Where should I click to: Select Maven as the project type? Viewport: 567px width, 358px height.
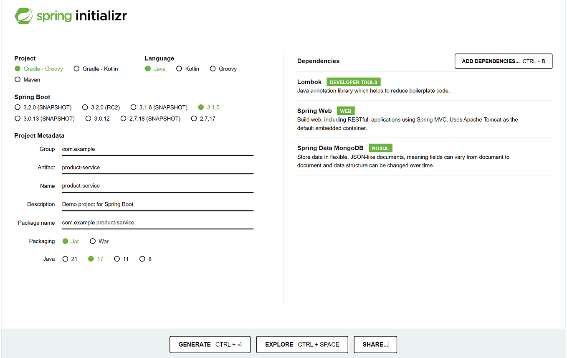18,79
